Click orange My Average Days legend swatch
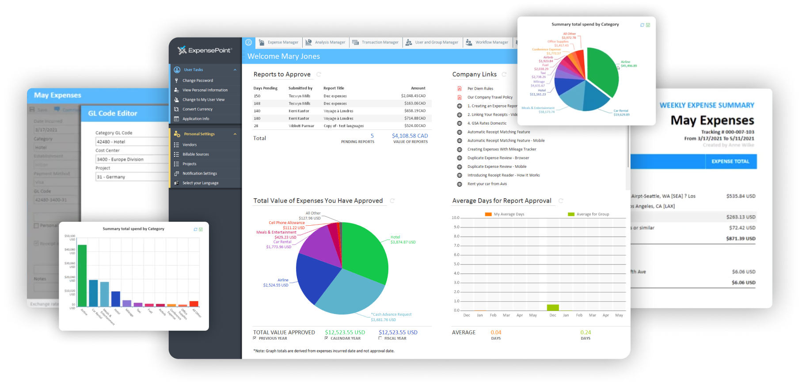 tap(488, 214)
